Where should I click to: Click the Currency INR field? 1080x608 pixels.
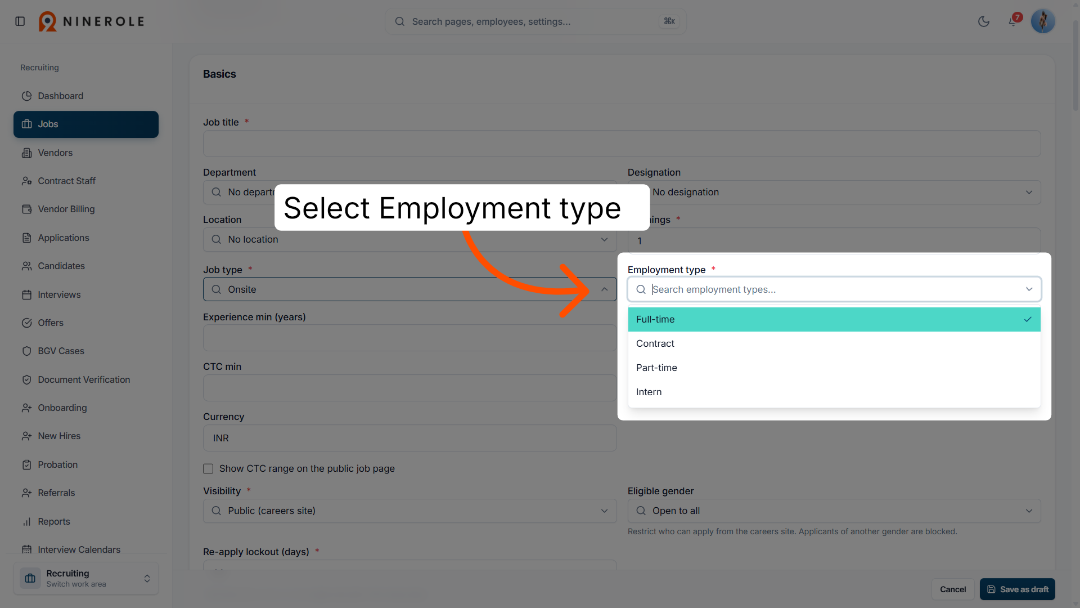(x=409, y=438)
